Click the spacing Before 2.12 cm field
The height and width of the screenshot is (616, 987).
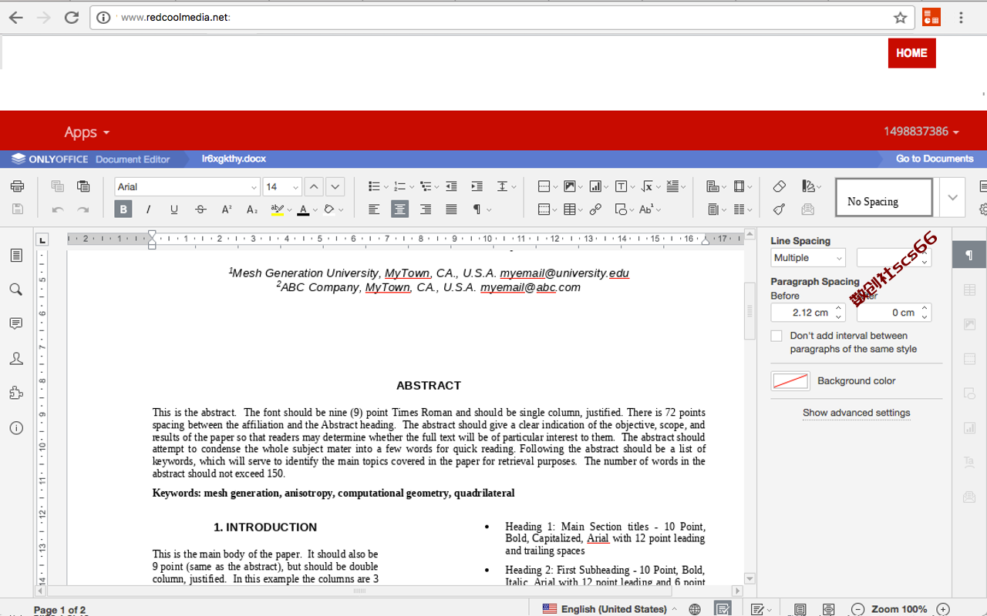808,313
